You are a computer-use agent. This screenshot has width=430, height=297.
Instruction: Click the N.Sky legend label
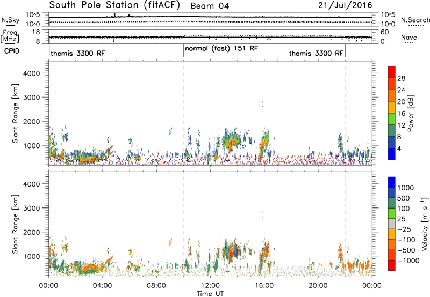point(10,20)
